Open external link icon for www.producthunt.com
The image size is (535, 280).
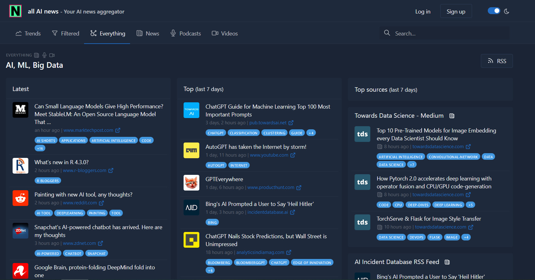299,187
